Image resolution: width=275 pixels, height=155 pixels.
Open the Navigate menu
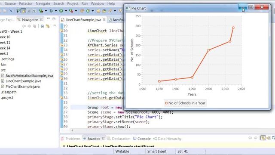coord(43,3)
